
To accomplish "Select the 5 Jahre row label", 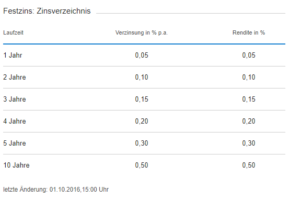I will (15, 143).
